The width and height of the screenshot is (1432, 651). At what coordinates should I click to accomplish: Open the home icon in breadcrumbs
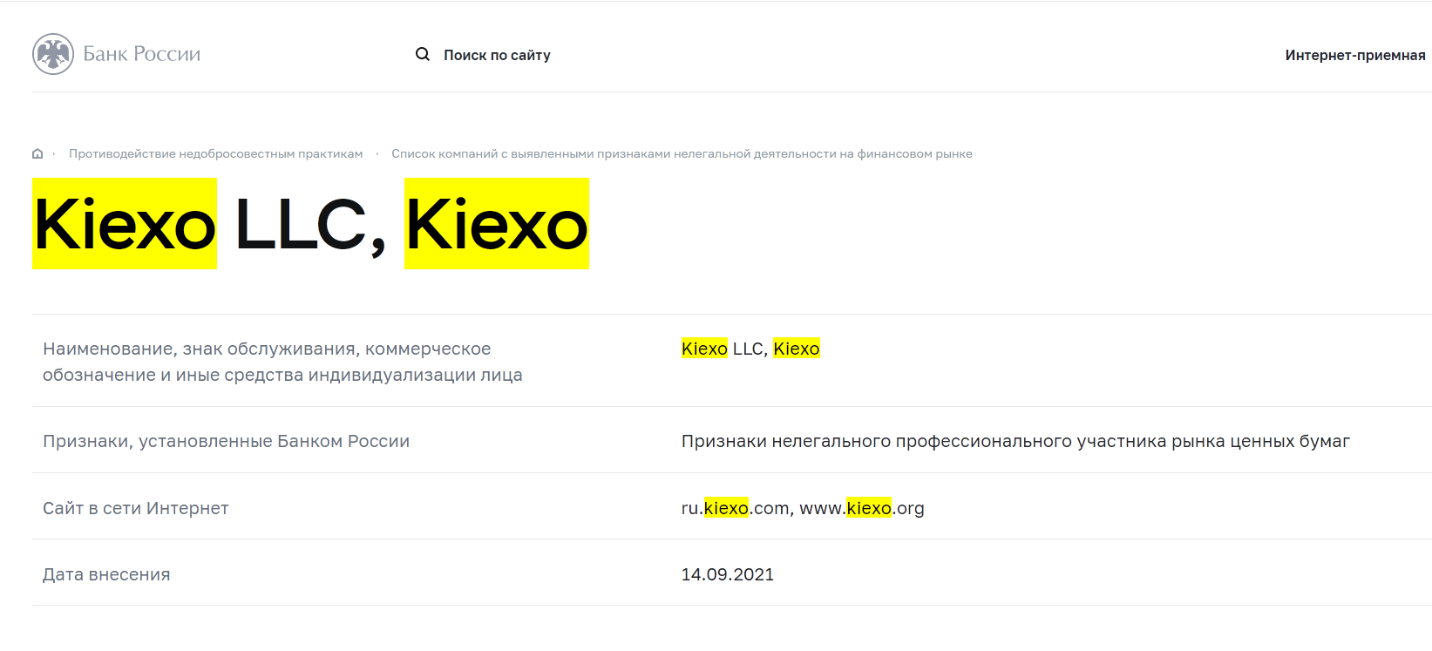point(37,153)
